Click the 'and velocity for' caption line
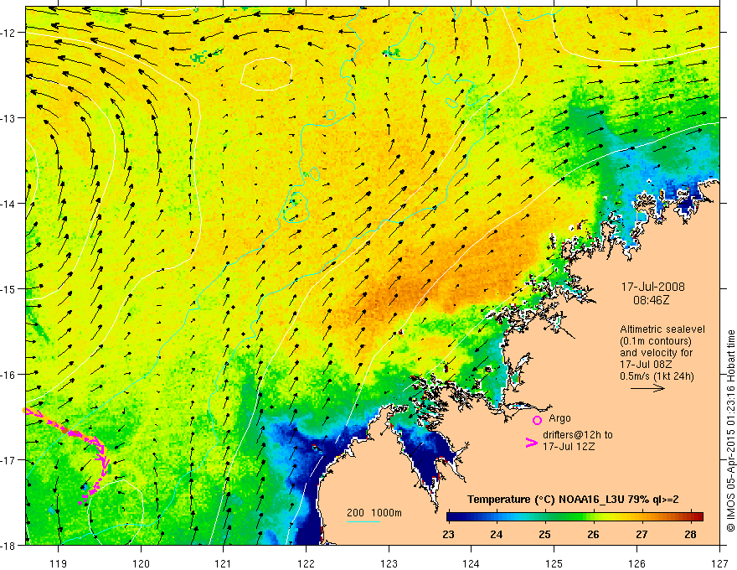The image size is (737, 570). 656,353
